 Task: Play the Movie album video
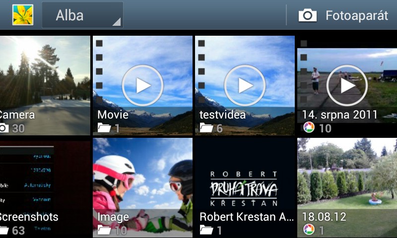[x=142, y=85]
